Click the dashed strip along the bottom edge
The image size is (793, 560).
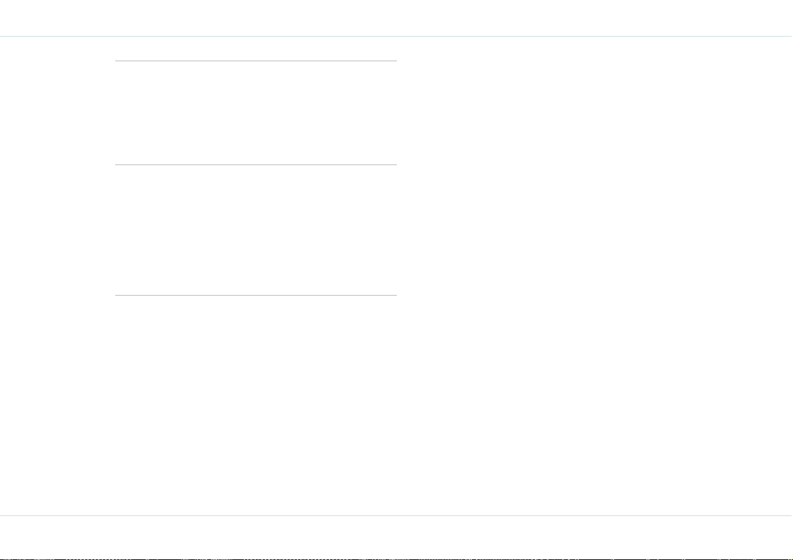click(397, 559)
